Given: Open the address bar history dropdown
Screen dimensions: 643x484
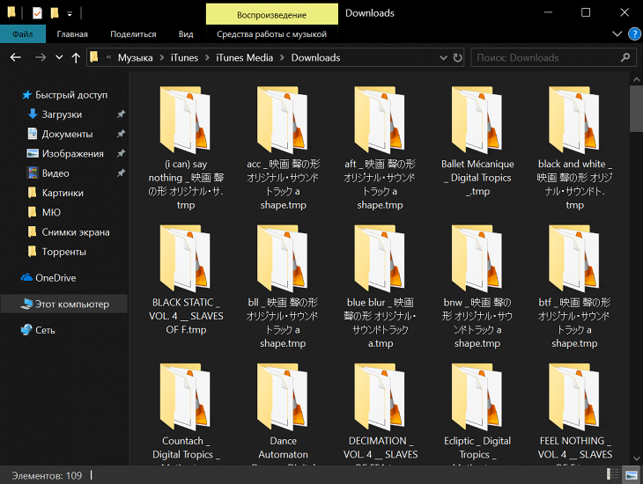Looking at the screenshot, I should (443, 58).
